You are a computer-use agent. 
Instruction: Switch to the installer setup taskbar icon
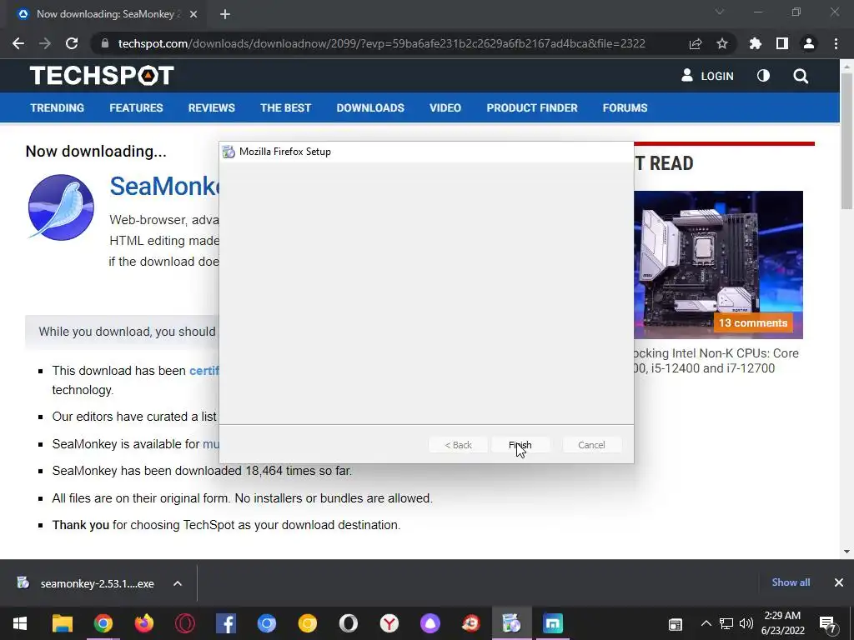pos(511,623)
